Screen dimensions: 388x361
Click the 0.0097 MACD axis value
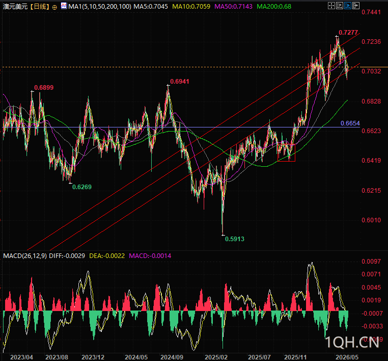[x=371, y=262]
